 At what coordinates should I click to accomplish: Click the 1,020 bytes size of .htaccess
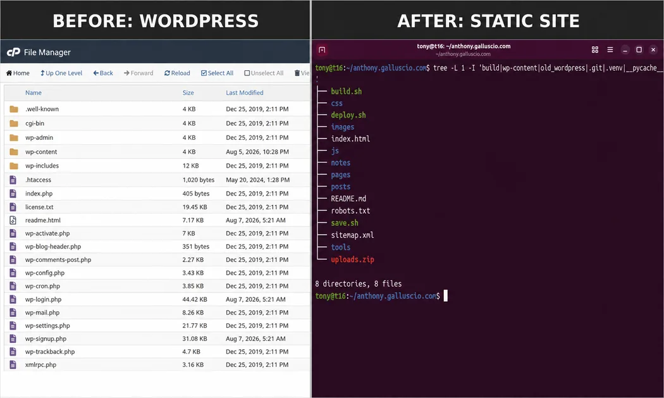199,180
